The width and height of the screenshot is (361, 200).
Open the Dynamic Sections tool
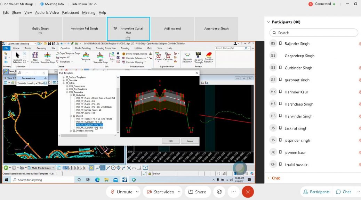187,58
